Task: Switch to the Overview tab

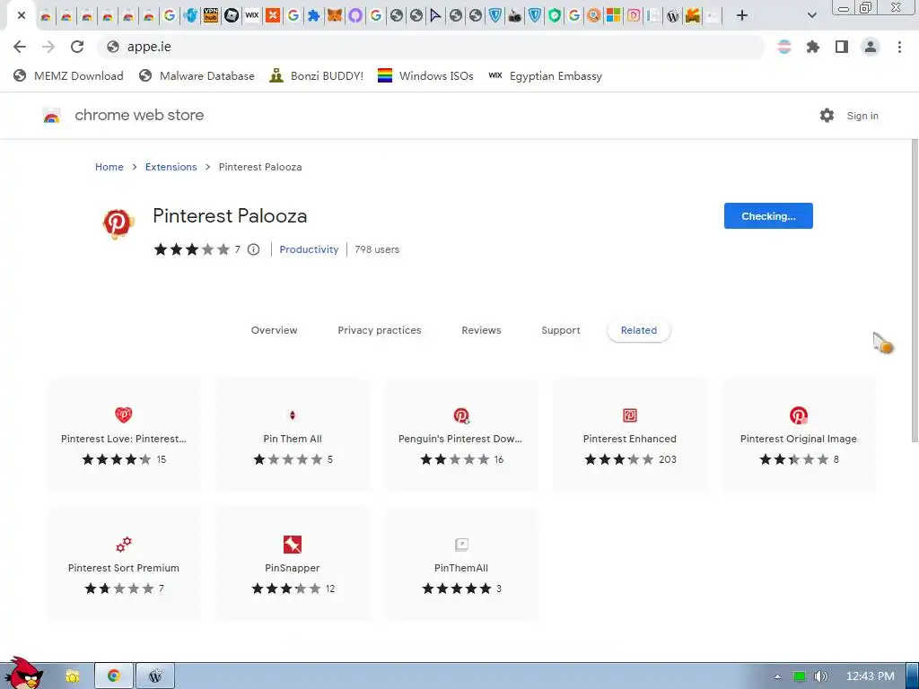Action: (275, 330)
